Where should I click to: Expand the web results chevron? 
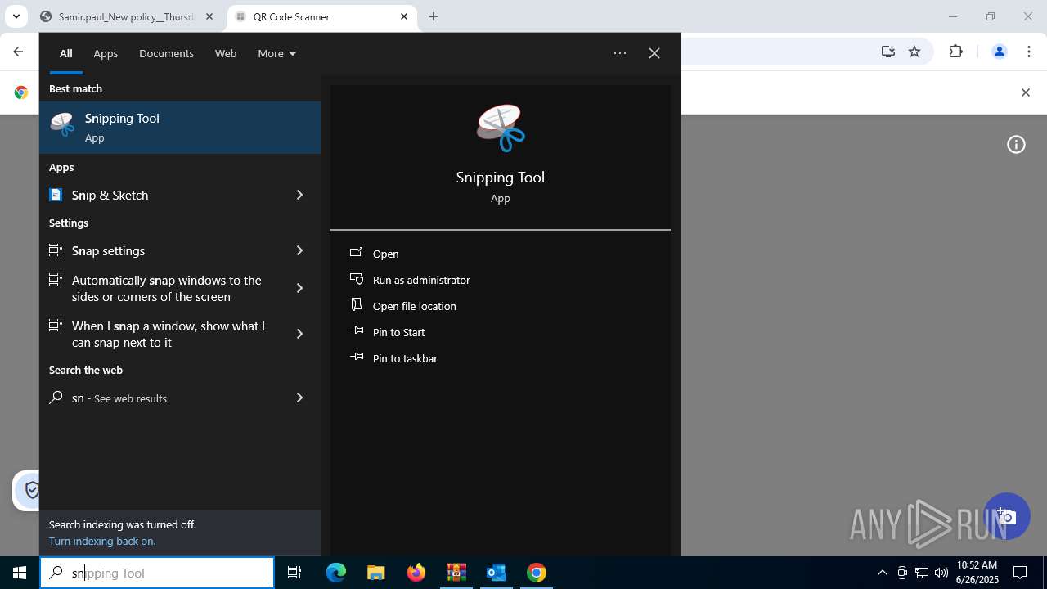click(299, 398)
